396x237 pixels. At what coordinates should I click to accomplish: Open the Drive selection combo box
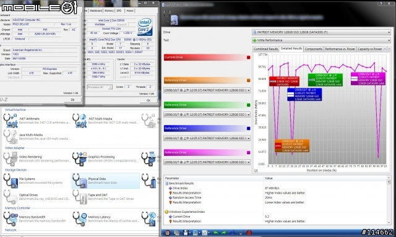click(321, 32)
